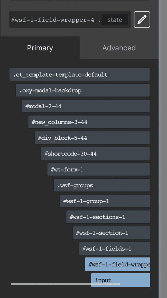Select the .oxy-modal-backdrop node
167x298 pixels.
tap(83, 90)
